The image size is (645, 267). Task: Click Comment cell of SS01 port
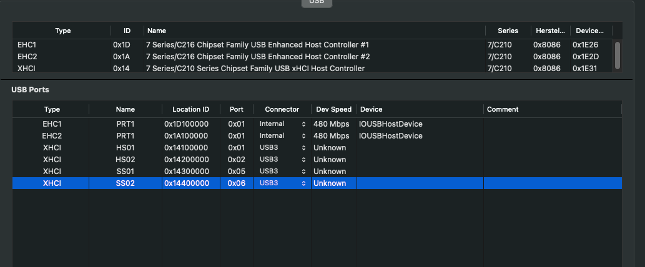(552, 172)
